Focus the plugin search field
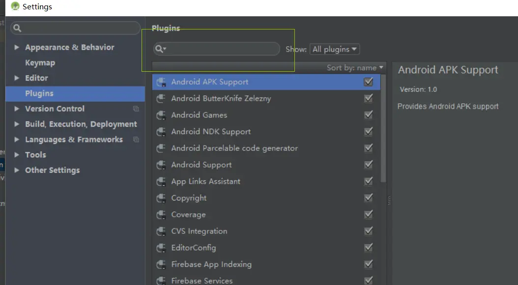518x285 pixels. click(217, 49)
